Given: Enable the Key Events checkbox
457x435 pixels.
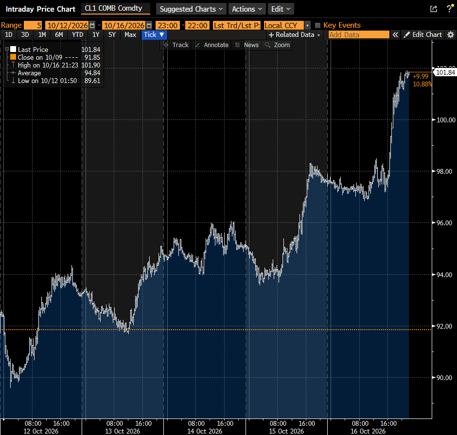Looking at the screenshot, I should 317,25.
